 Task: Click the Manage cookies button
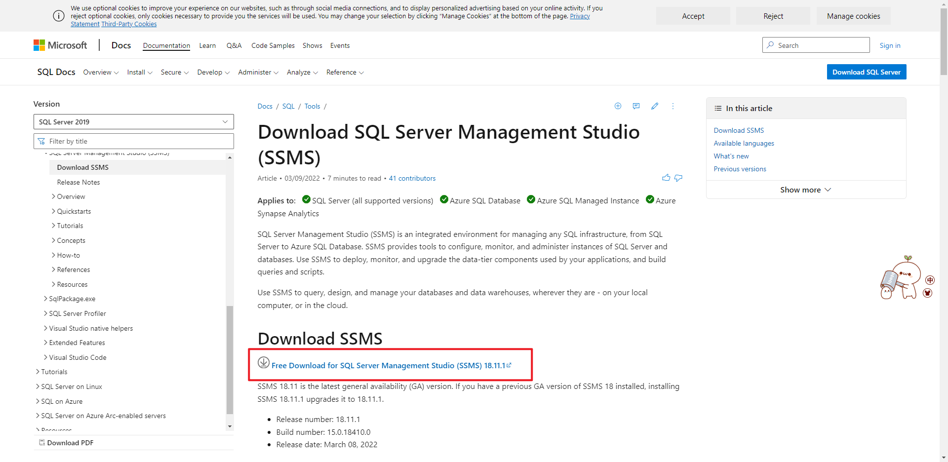(854, 16)
